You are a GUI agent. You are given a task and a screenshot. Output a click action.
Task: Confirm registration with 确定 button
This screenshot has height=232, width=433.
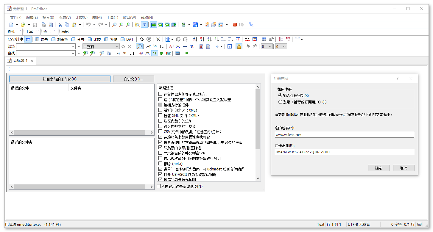[x=379, y=168]
